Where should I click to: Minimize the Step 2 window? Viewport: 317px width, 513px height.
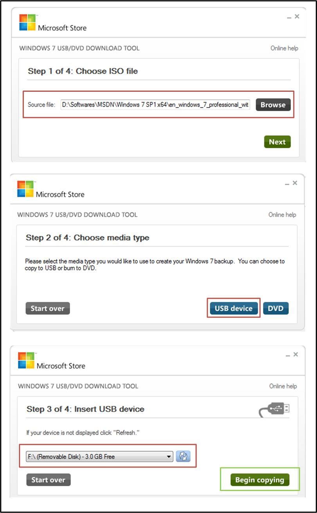[x=287, y=184]
